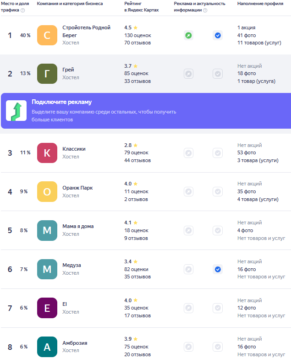Click the grey advertising icon in Грей row
The height and width of the screenshot is (364, 291).
tap(188, 74)
